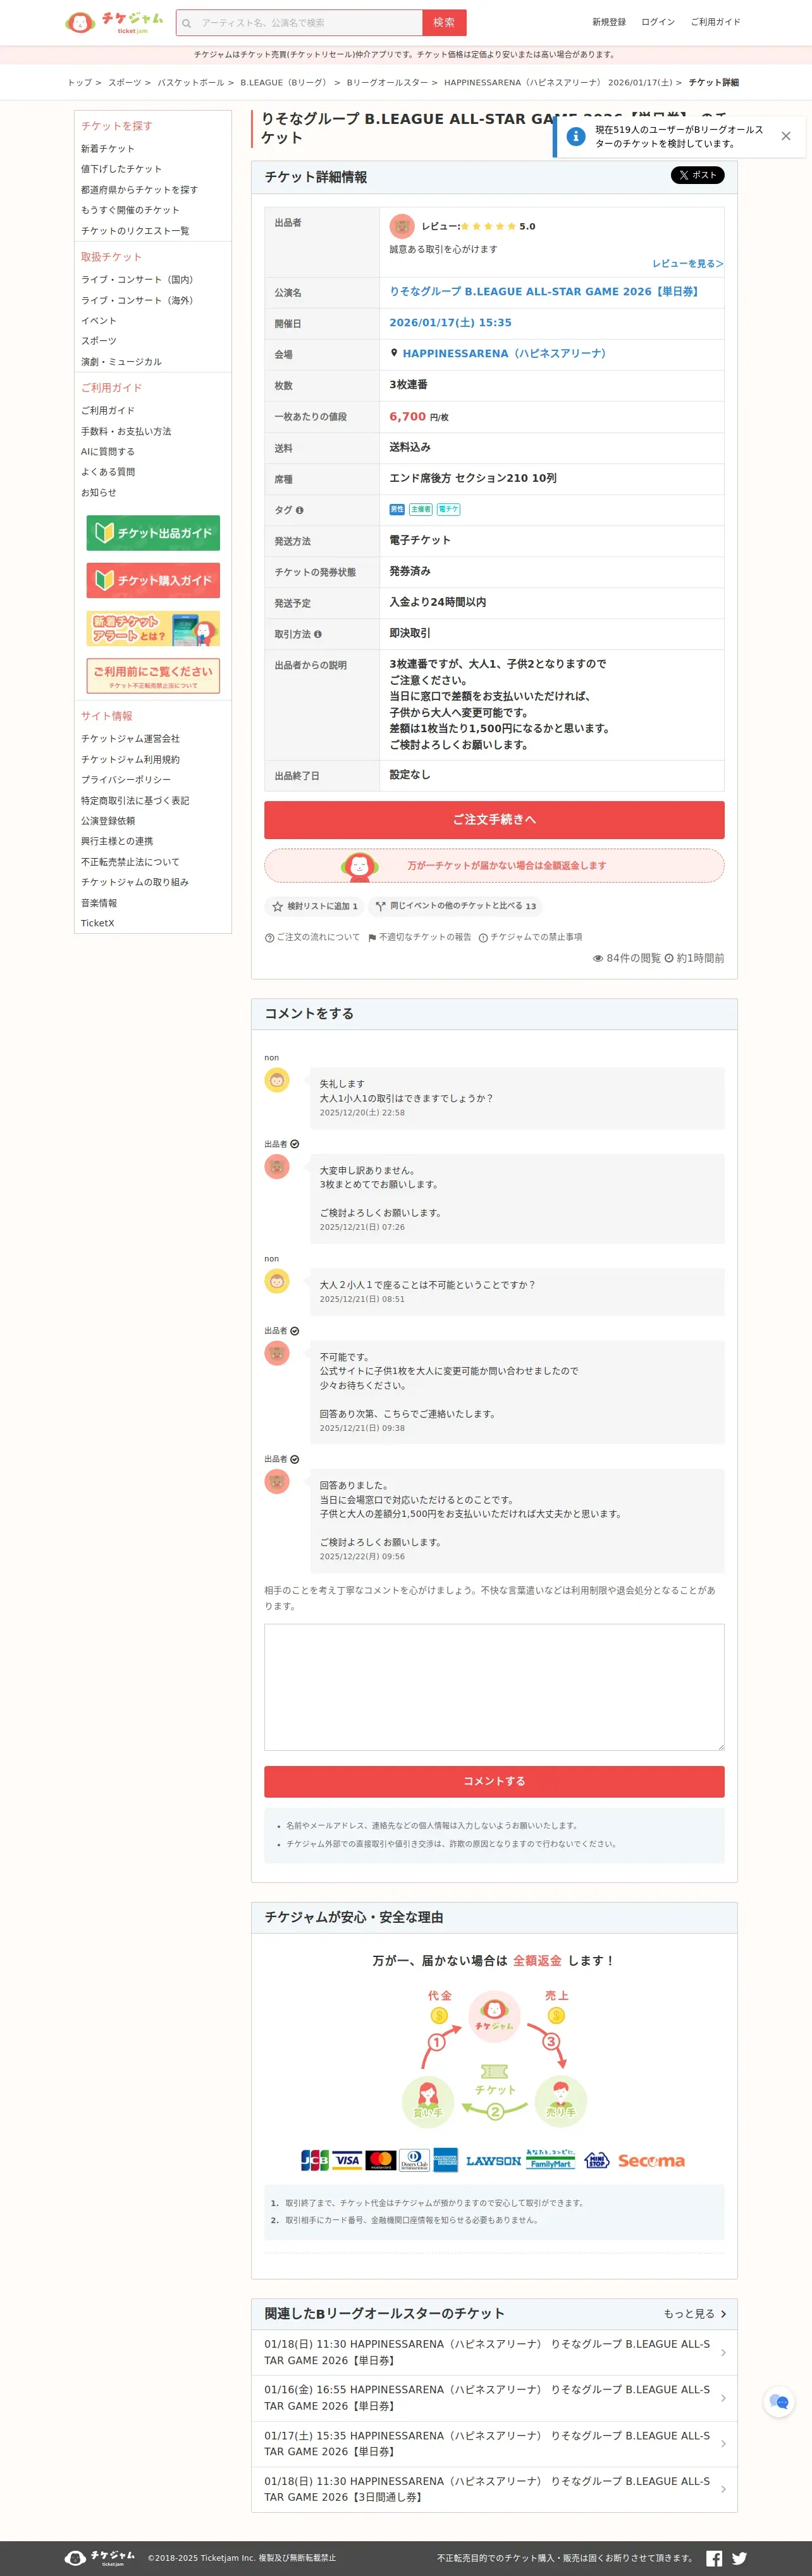The width and height of the screenshot is (812, 2576).
Task: Share via the X ポスト button
Action: tap(697, 175)
